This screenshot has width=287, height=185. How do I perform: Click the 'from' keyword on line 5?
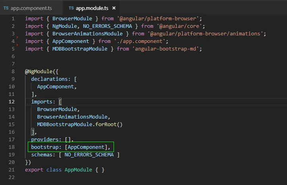pos(123,49)
